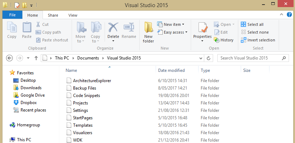Image resolution: width=295 pixels, height=143 pixels.
Task: Click Invert selection
Action: (258, 40)
